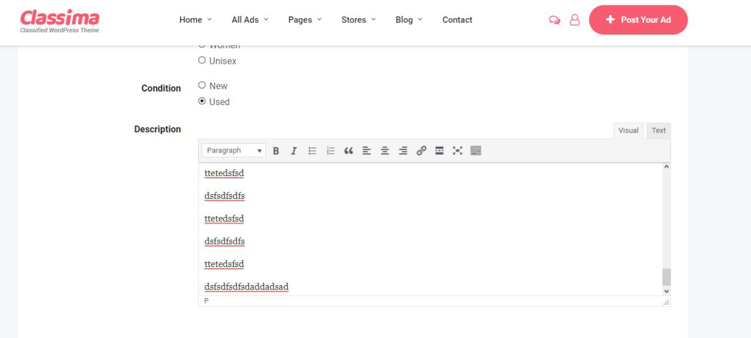The width and height of the screenshot is (751, 338).
Task: Insert a numbered list
Action: [330, 151]
